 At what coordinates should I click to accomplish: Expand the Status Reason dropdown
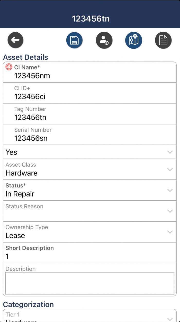click(170, 211)
